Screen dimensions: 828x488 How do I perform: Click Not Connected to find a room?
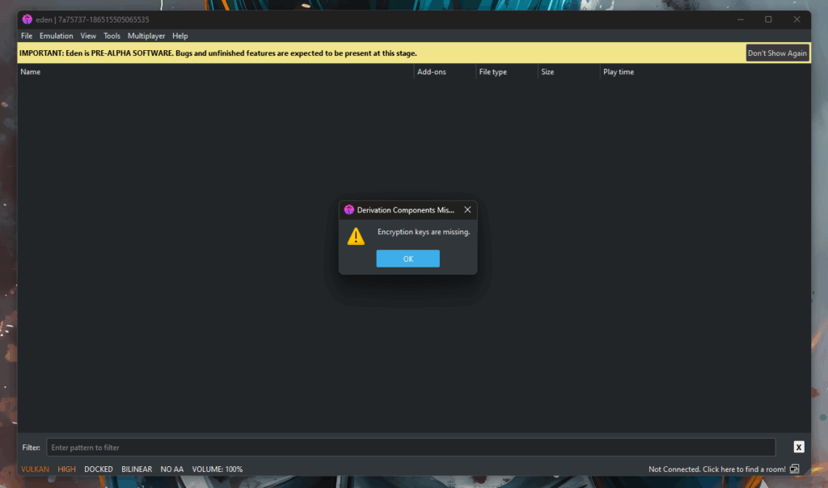coord(716,469)
